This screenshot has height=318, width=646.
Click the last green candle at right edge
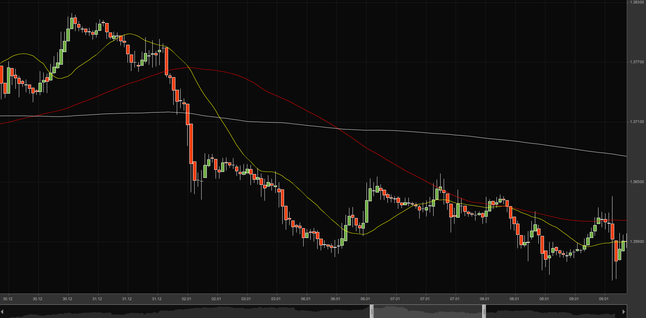pos(623,246)
